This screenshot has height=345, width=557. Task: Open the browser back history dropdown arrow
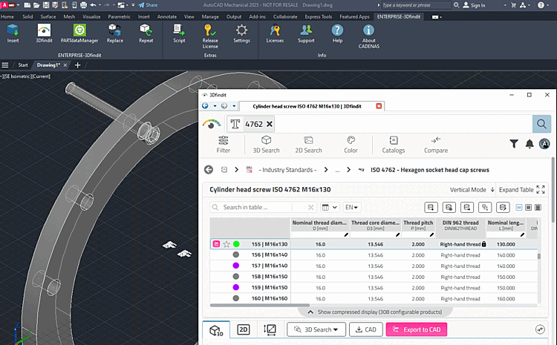215,106
